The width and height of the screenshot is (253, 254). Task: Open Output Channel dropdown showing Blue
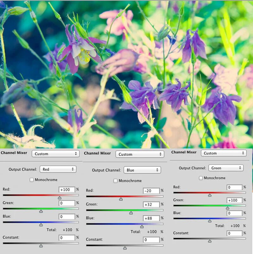pos(142,170)
